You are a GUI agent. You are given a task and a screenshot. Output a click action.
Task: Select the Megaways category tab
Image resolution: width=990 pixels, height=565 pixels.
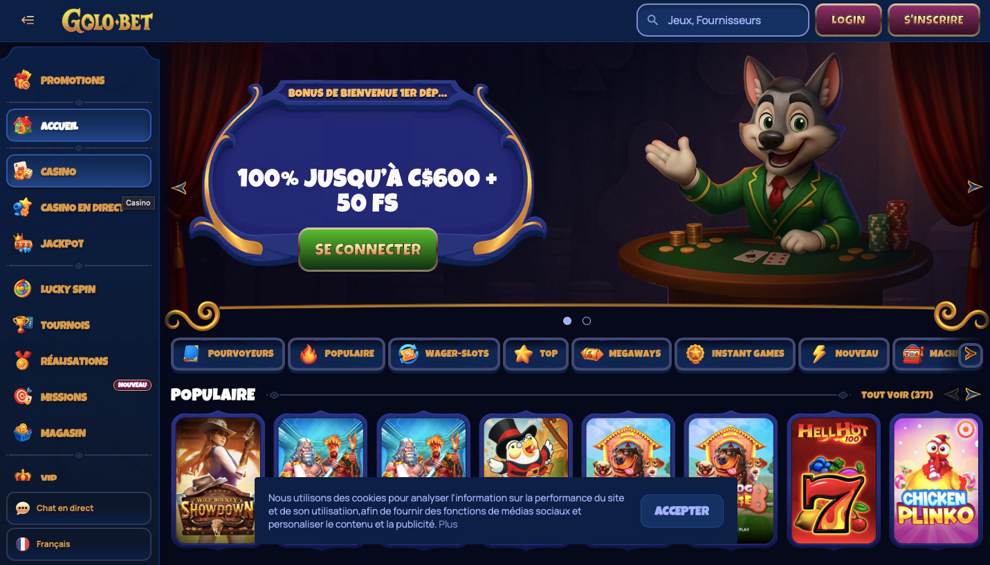click(621, 353)
